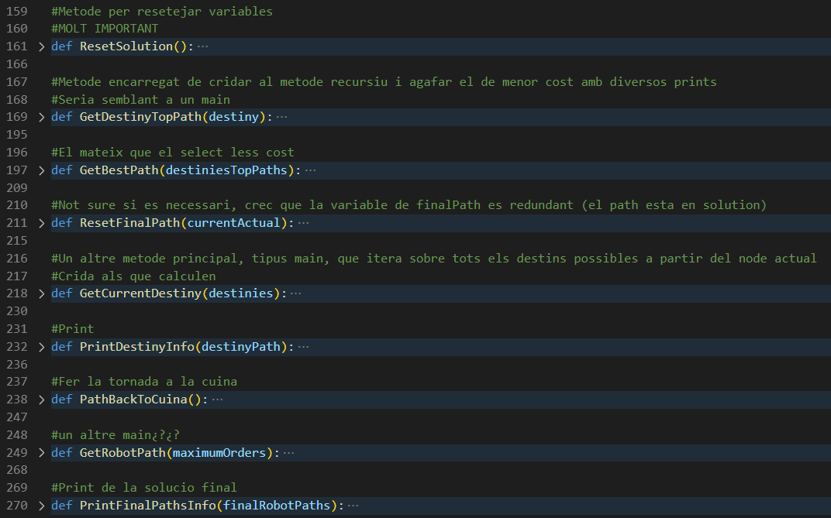Screen dimensions: 831x518
Task: Click the destinyPath parameter
Action: pos(240,347)
